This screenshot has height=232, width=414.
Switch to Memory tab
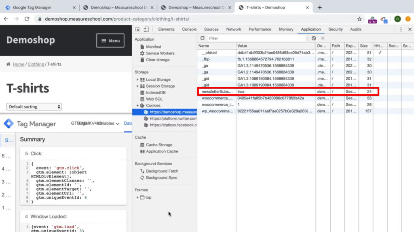[286, 29]
